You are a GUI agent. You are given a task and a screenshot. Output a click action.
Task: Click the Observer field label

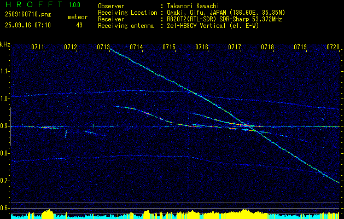pos(111,6)
